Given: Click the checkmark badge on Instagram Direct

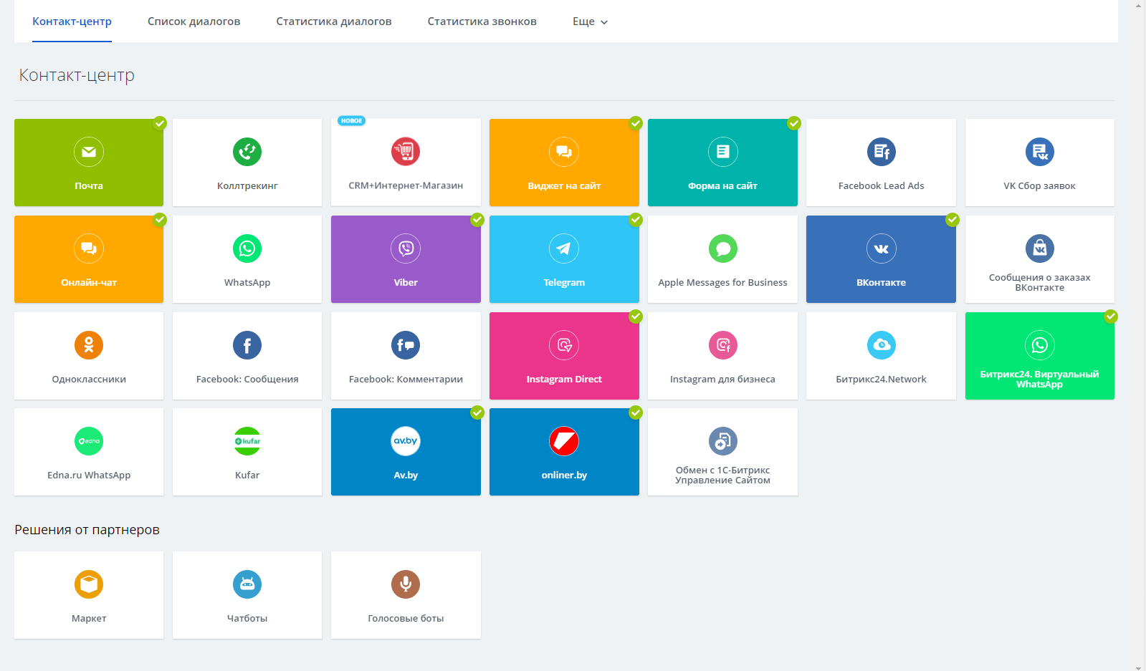Looking at the screenshot, I should tap(636, 317).
